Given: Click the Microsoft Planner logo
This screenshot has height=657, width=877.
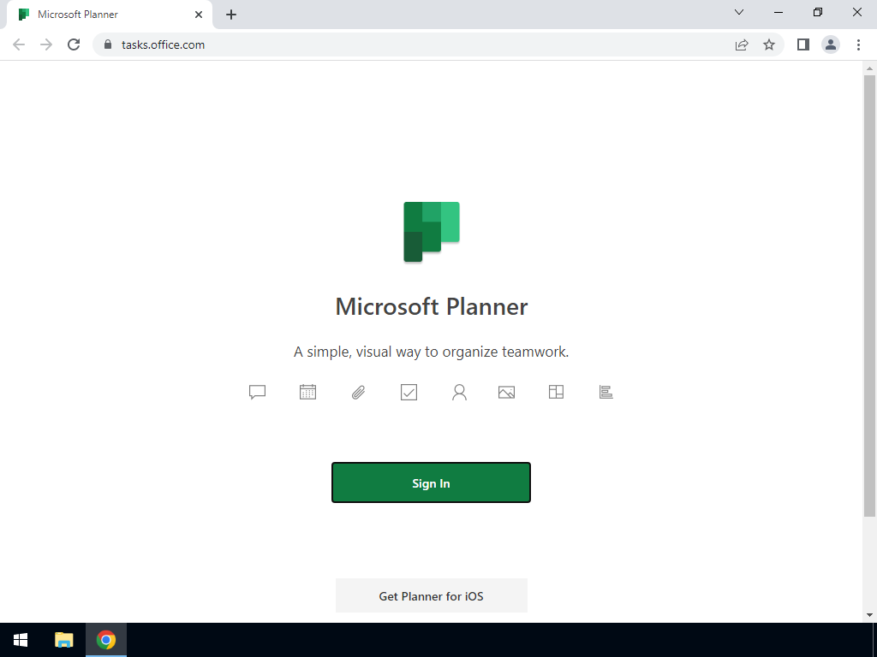Looking at the screenshot, I should click(432, 232).
